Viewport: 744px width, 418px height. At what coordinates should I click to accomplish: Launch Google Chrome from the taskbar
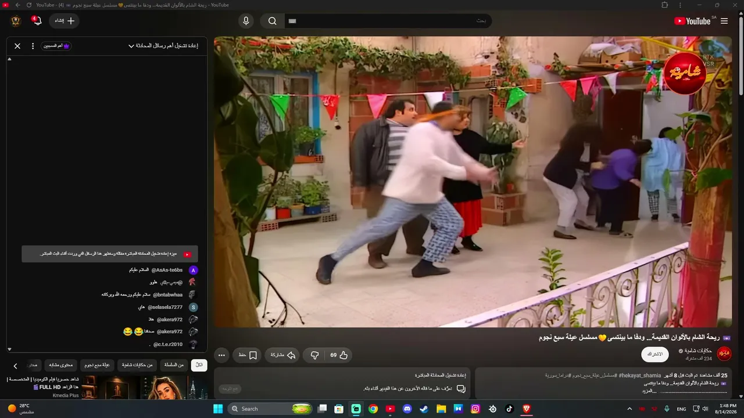373,409
